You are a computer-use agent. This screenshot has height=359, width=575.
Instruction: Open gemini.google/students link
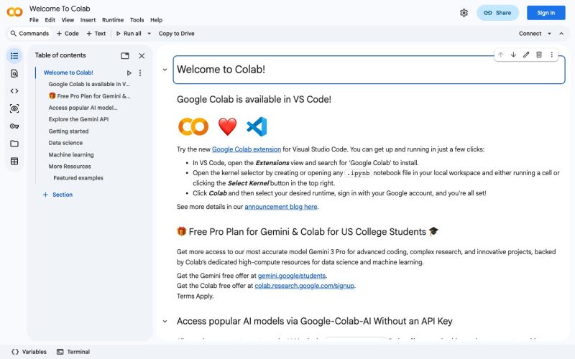tap(292, 276)
